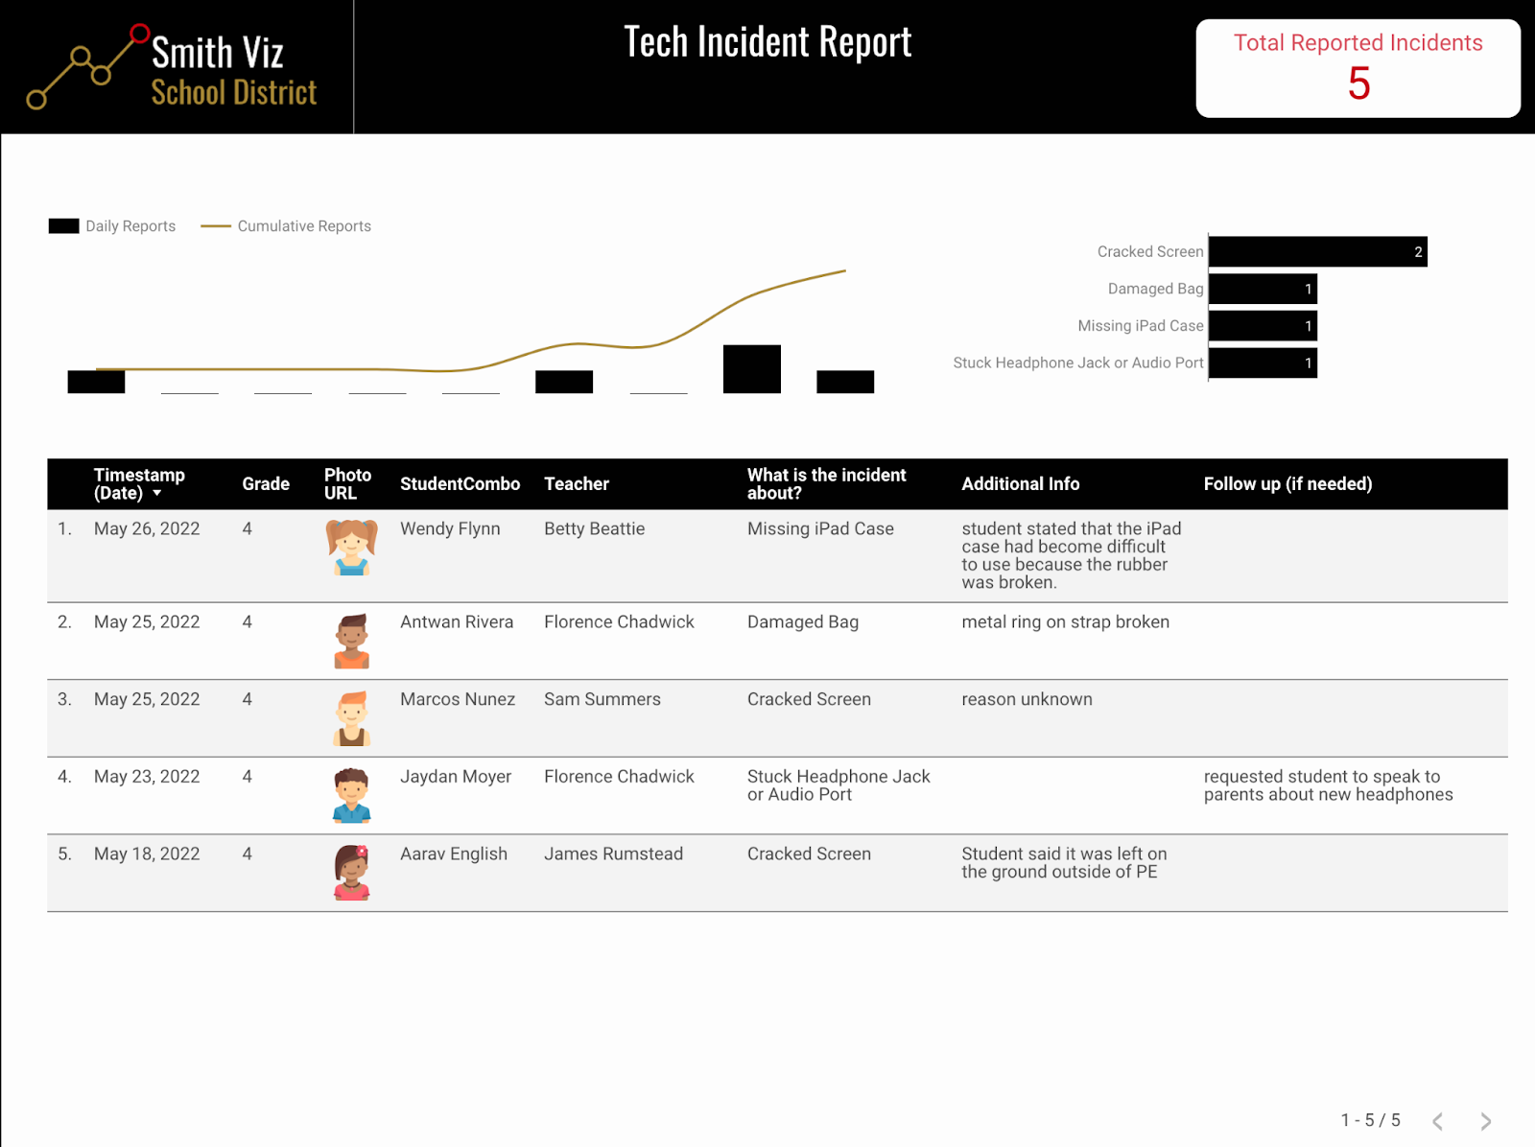1535x1147 pixels.
Task: Go to previous table page arrow
Action: 1437,1121
